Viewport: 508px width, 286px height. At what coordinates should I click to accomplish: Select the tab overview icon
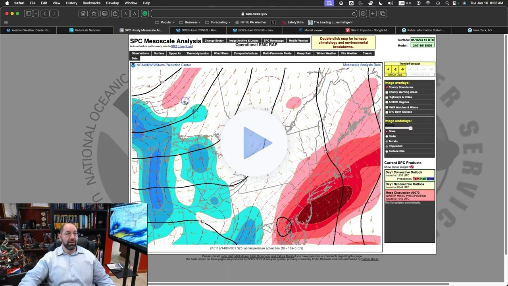click(x=383, y=14)
